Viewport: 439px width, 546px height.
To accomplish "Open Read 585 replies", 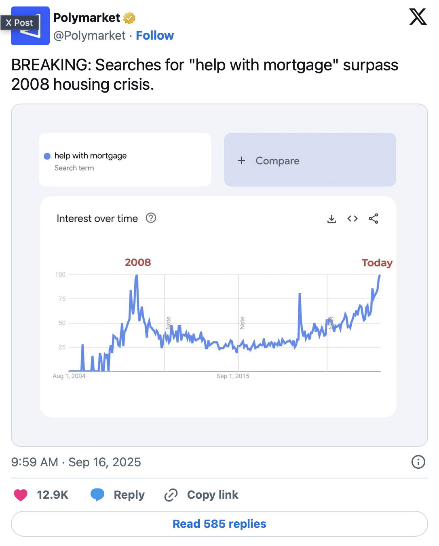I will coord(219,524).
